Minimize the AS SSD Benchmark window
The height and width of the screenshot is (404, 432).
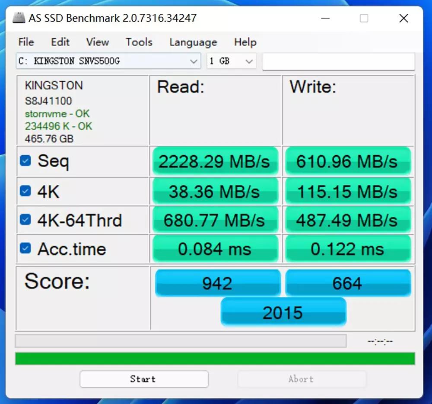pos(325,18)
